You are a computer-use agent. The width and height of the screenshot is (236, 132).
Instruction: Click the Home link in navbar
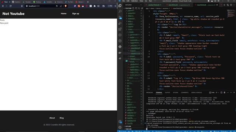[x=63, y=14]
